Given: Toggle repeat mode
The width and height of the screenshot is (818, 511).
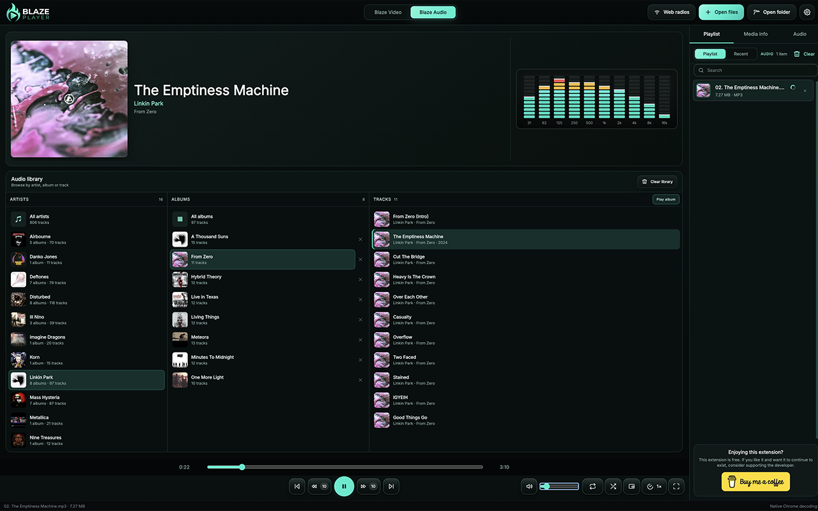Looking at the screenshot, I should coord(592,486).
